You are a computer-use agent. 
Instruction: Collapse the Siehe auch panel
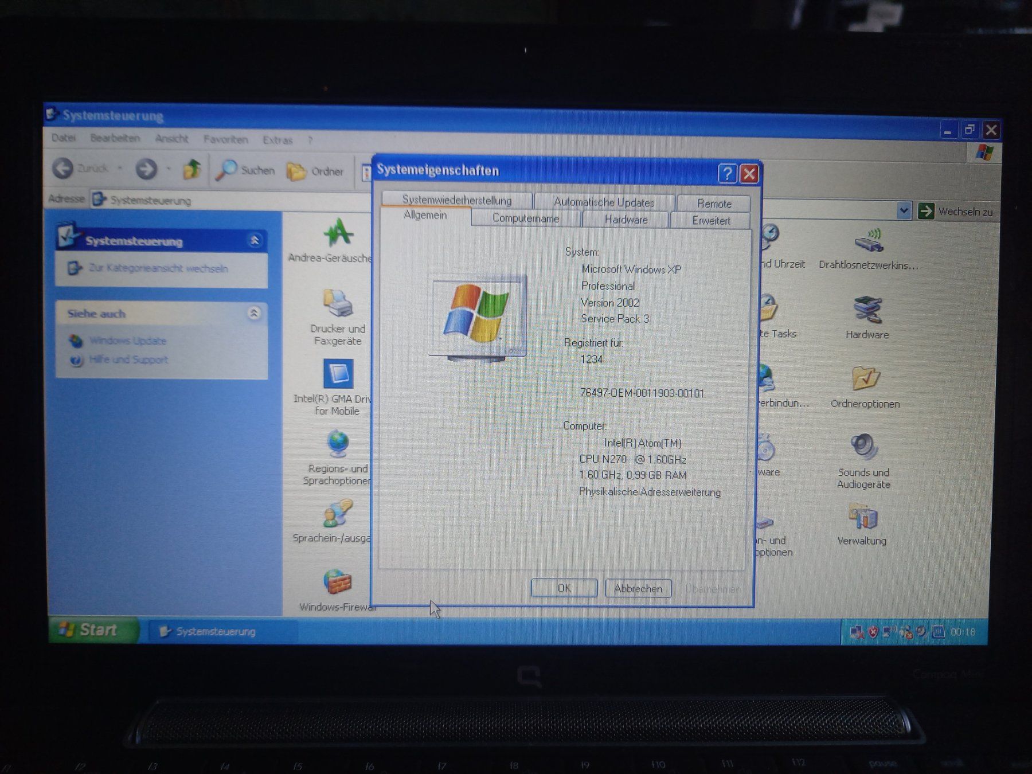(254, 313)
